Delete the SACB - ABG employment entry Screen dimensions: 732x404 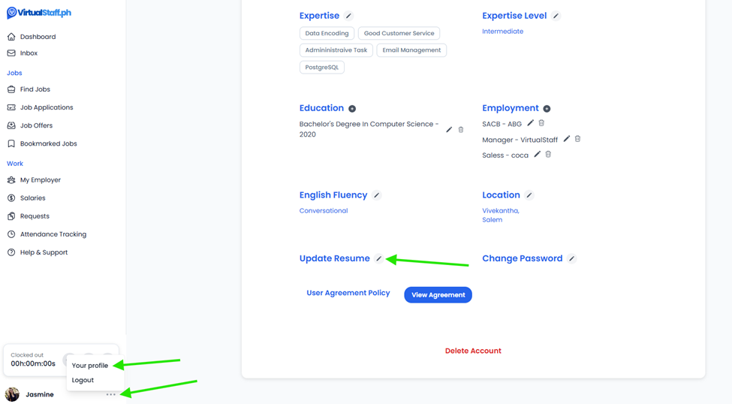541,123
